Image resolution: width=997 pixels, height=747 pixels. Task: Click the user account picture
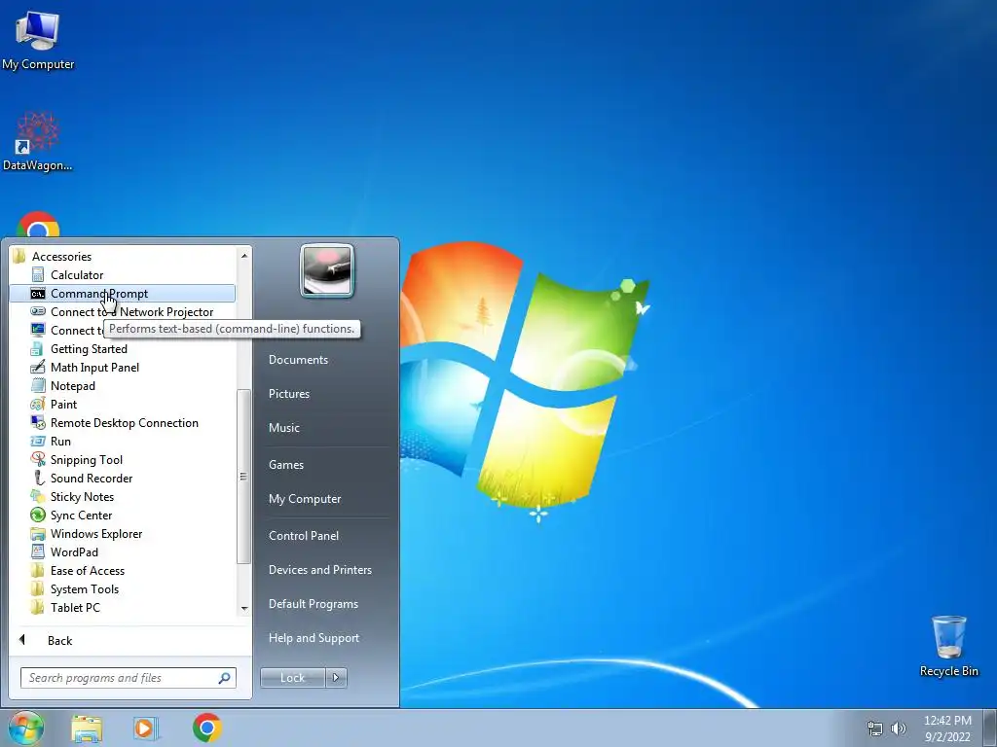pos(327,271)
